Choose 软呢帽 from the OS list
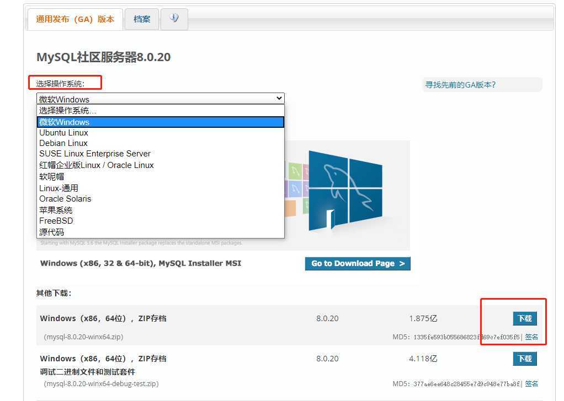Image resolution: width=564 pixels, height=401 pixels. pos(161,177)
